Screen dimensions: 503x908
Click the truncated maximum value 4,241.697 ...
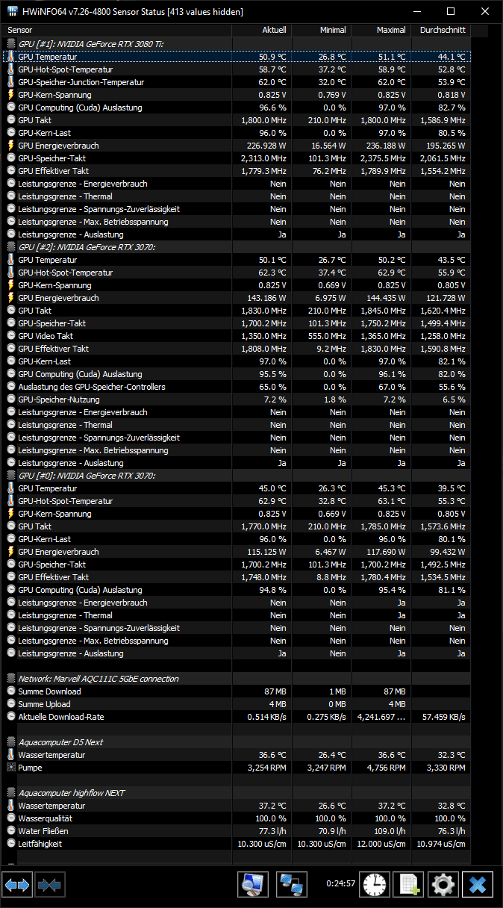tap(381, 717)
